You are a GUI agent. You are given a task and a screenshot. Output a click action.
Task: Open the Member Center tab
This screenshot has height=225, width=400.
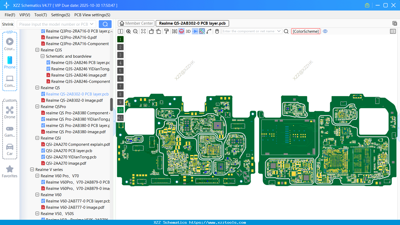tap(136, 23)
